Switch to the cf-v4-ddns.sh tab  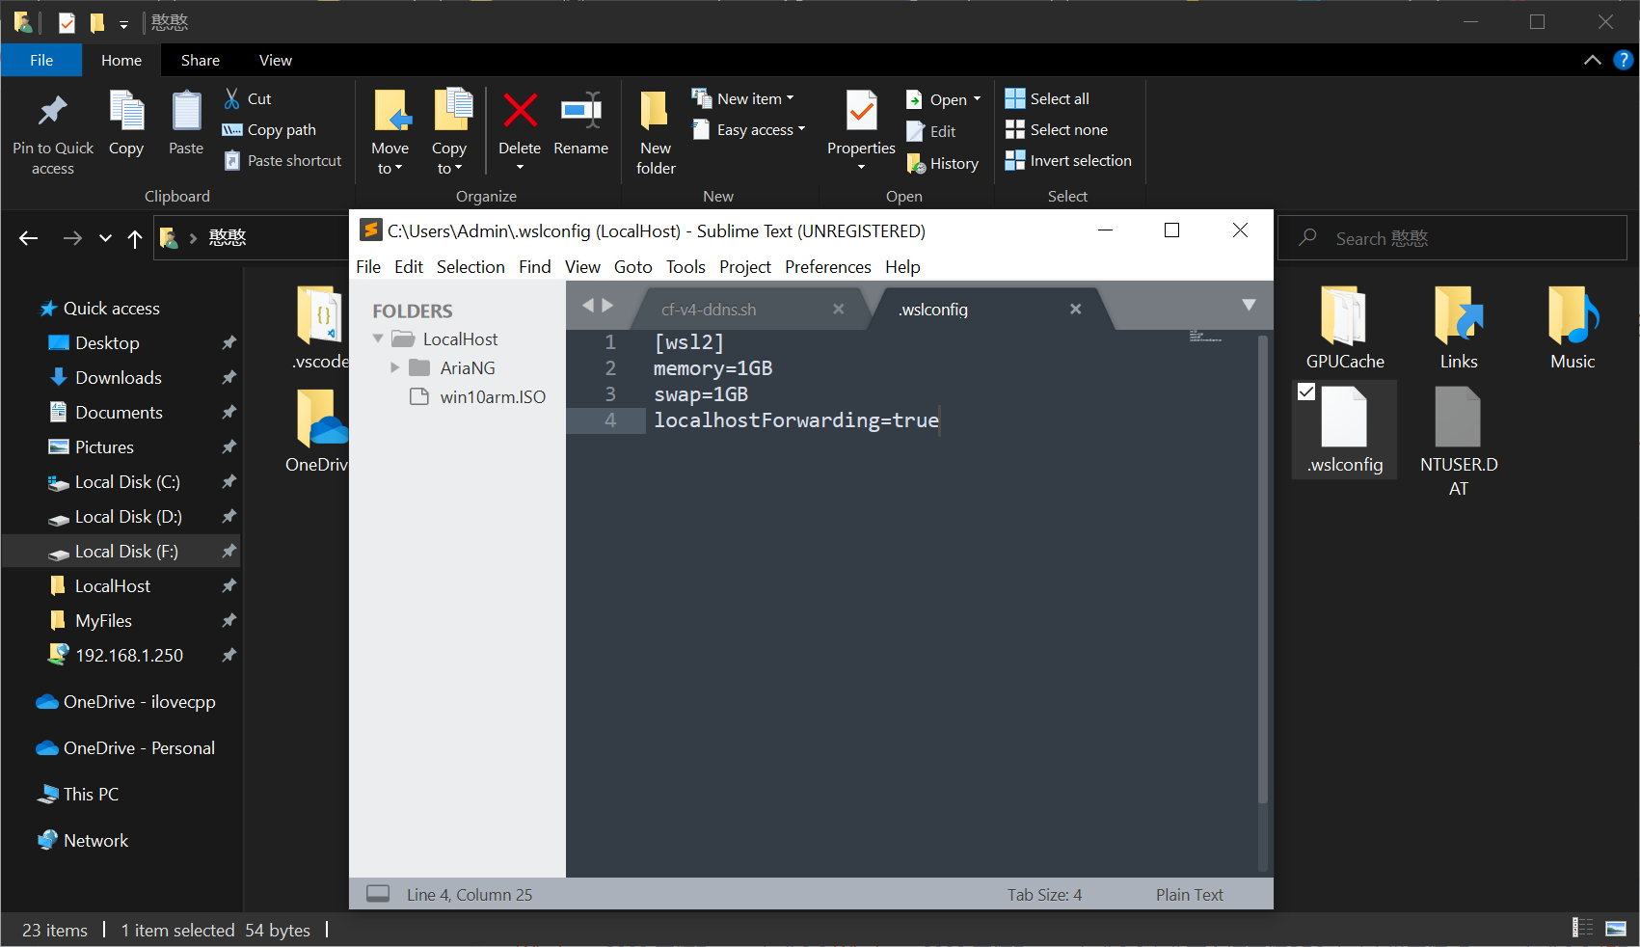[709, 310]
